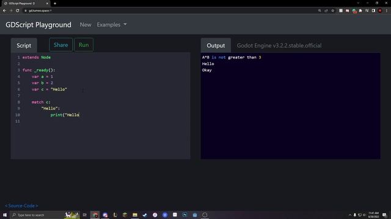Click the Windows taskbar search box
This screenshot has height=219, width=391.
pyautogui.click(x=45, y=215)
